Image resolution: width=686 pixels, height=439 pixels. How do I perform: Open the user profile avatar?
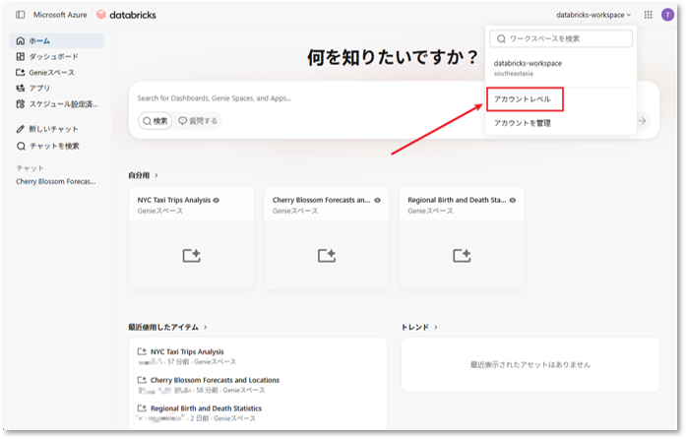point(667,15)
